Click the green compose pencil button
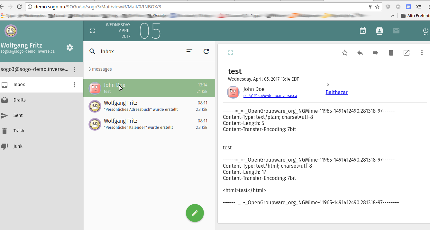This screenshot has height=230, width=430. (195, 213)
